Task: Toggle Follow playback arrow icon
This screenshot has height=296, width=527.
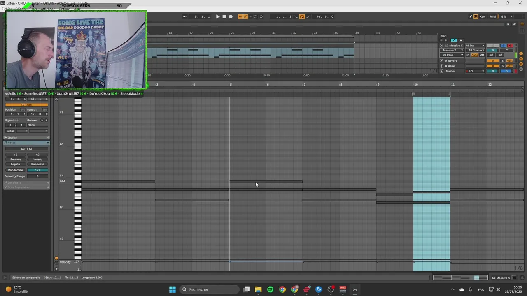Action: click(x=185, y=16)
